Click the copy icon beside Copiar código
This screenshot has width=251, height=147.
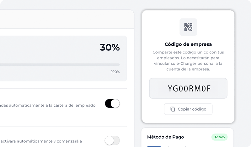pyautogui.click(x=173, y=109)
